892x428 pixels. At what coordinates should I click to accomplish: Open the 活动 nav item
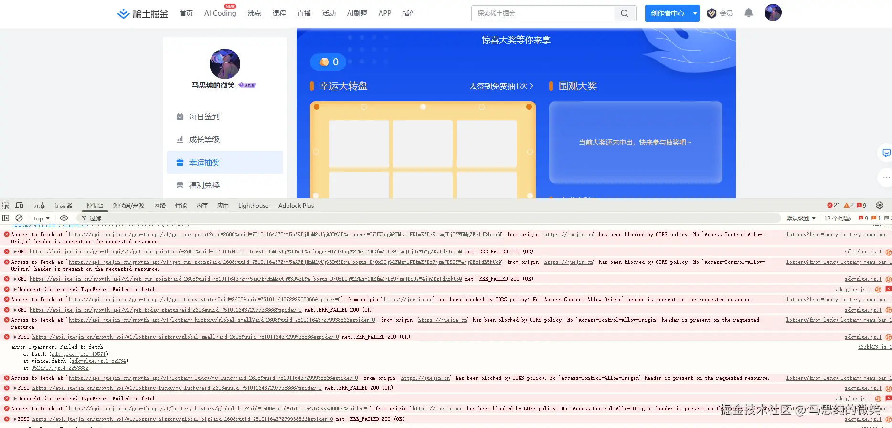(329, 13)
